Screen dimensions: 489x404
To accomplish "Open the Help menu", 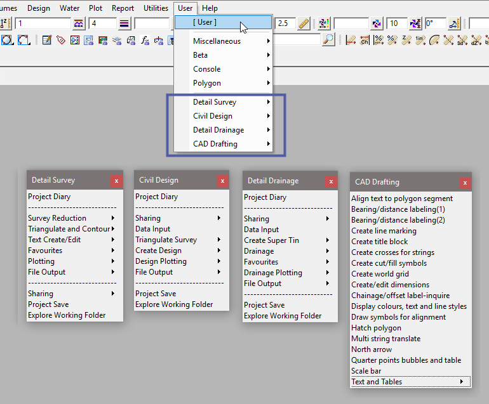I will point(210,8).
